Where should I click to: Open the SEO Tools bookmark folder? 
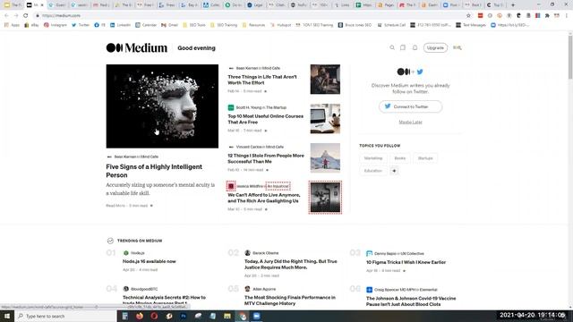pyautogui.click(x=194, y=25)
